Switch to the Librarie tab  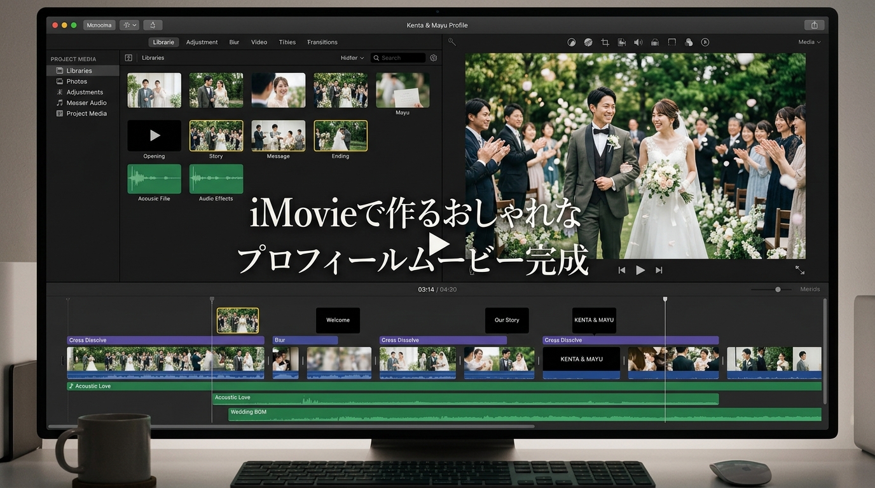pyautogui.click(x=163, y=42)
